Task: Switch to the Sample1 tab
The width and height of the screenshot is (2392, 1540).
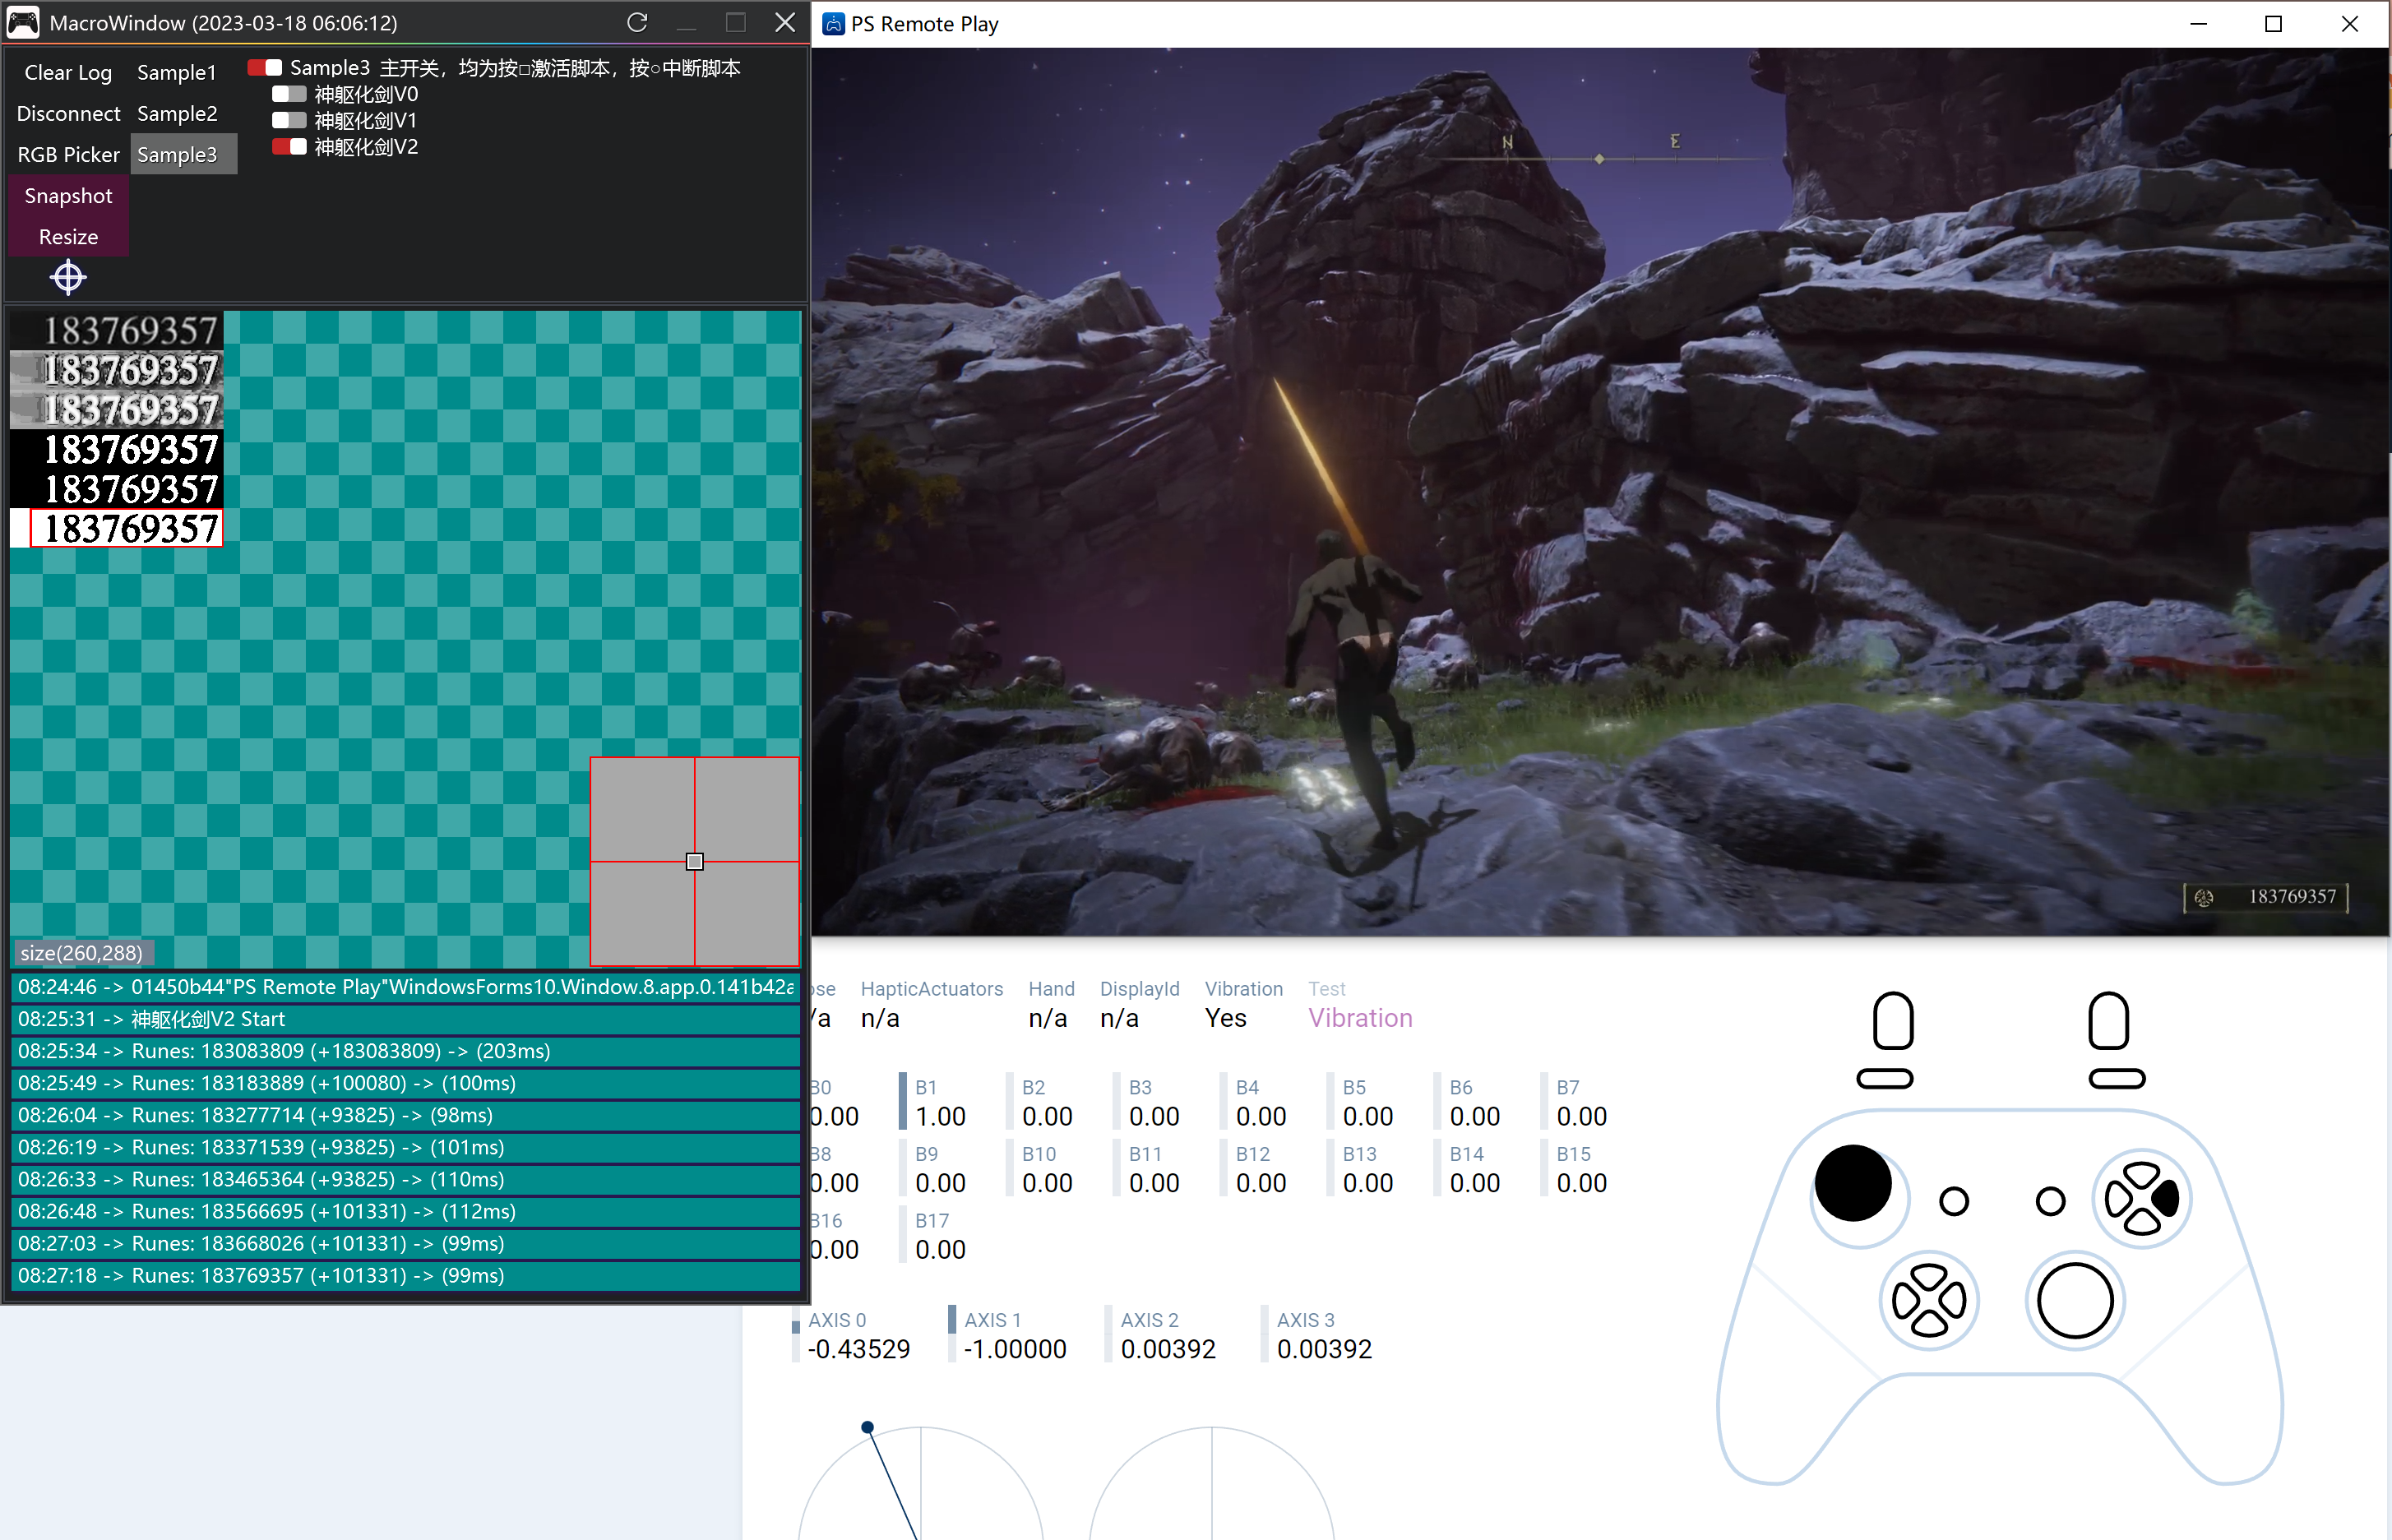Action: (176, 72)
